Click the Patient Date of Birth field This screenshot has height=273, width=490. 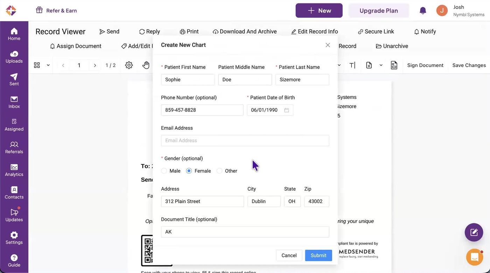tap(270, 110)
